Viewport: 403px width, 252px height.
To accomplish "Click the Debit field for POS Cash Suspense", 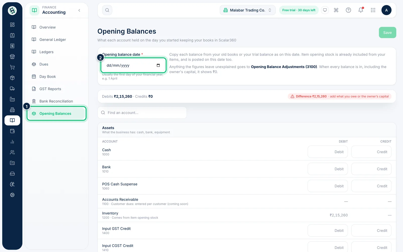I will coord(327,186).
